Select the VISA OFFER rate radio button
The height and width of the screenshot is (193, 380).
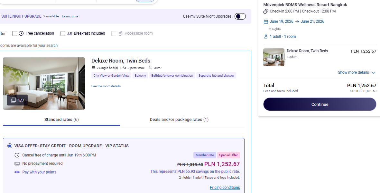pyautogui.click(x=10, y=146)
